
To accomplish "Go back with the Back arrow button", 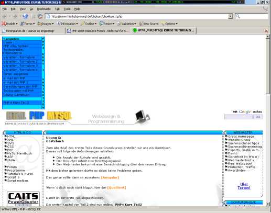I will pos(5,17).
